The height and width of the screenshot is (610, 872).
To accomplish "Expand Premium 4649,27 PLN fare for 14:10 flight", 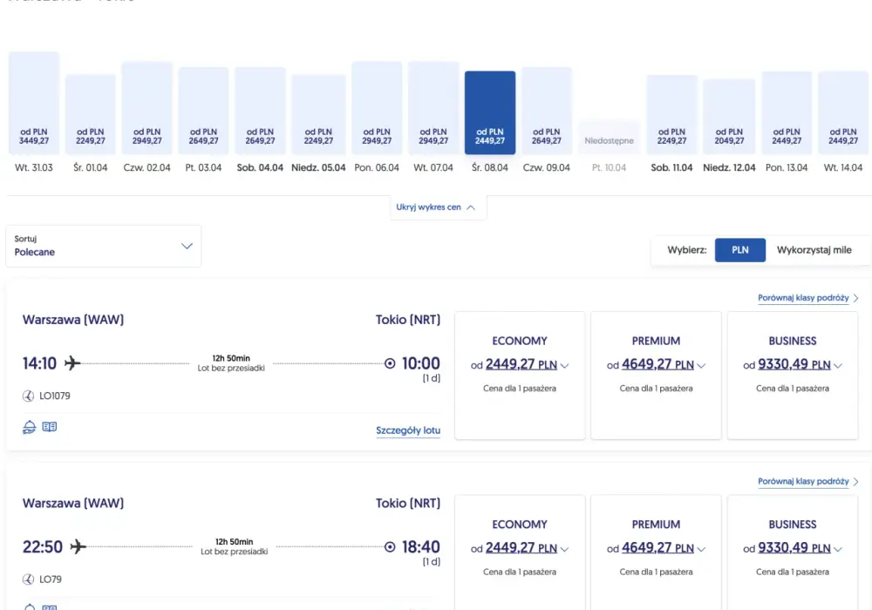I will pyautogui.click(x=656, y=364).
